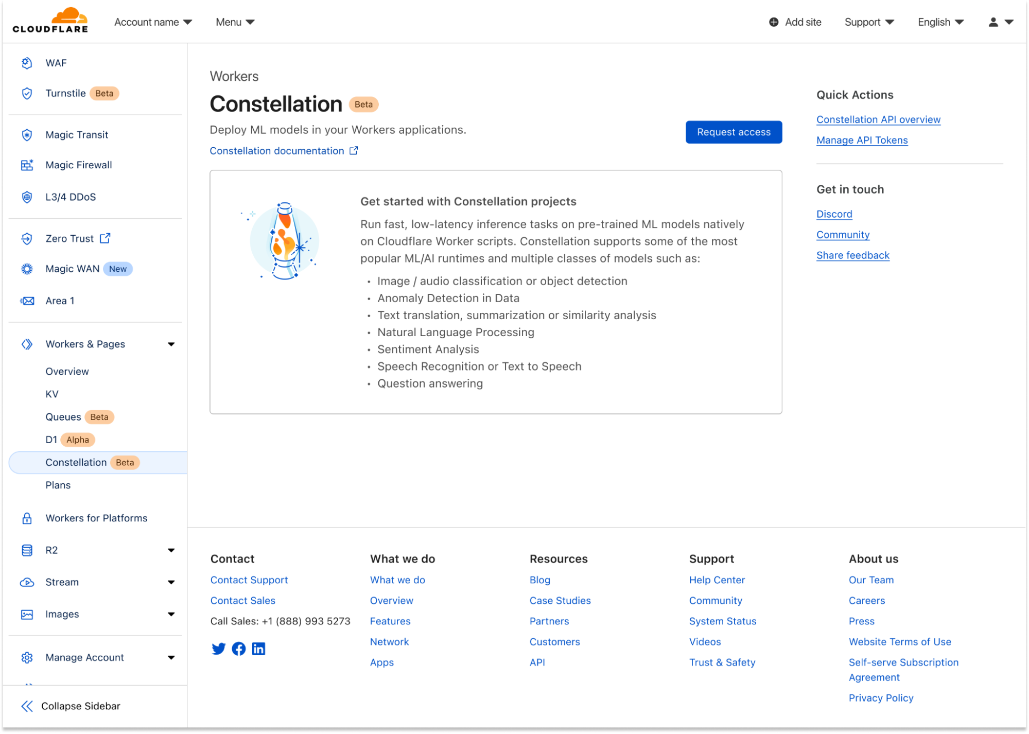1029x734 pixels.
Task: Open the Constellation documentation link
Action: tap(277, 151)
